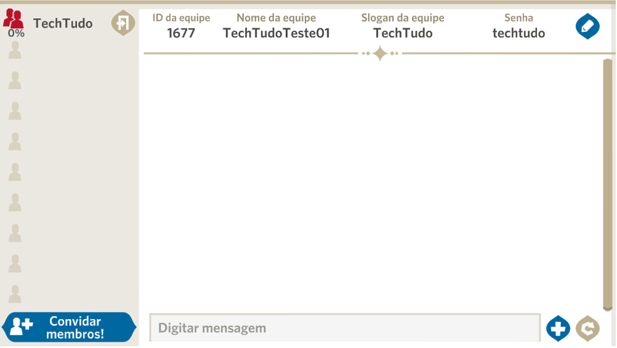Image resolution: width=617 pixels, height=348 pixels.
Task: Select the last empty member slot silhouette
Action: (15, 294)
